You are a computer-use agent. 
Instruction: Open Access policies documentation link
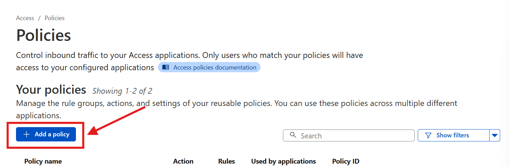(214, 67)
